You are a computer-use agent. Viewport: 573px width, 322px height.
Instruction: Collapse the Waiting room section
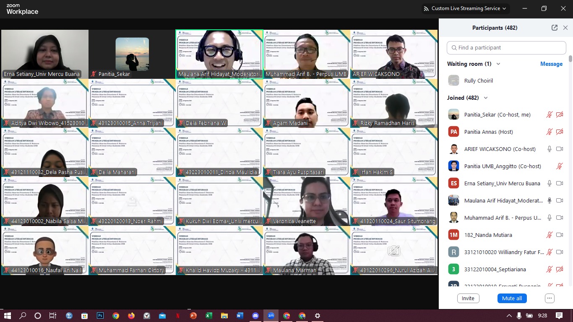click(498, 64)
